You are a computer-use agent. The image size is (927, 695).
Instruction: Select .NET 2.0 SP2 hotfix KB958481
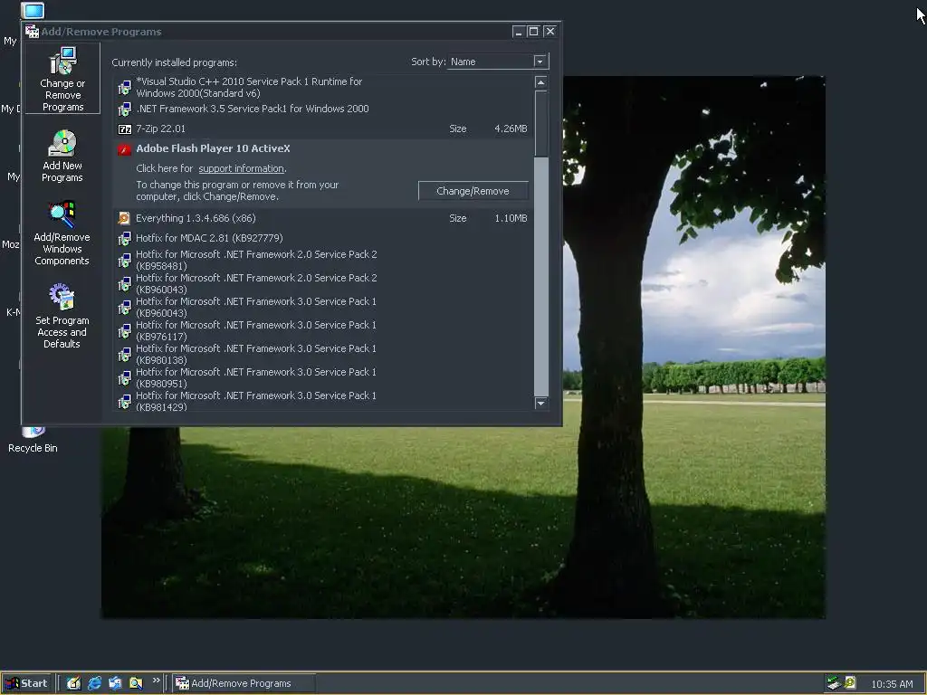[x=323, y=260]
